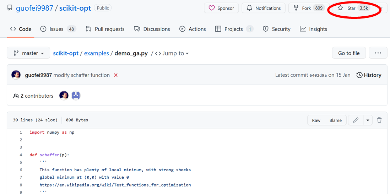Expand the Jump to dropdown

[172, 53]
